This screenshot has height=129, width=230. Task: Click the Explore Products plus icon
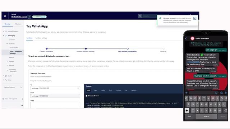pos(21,87)
